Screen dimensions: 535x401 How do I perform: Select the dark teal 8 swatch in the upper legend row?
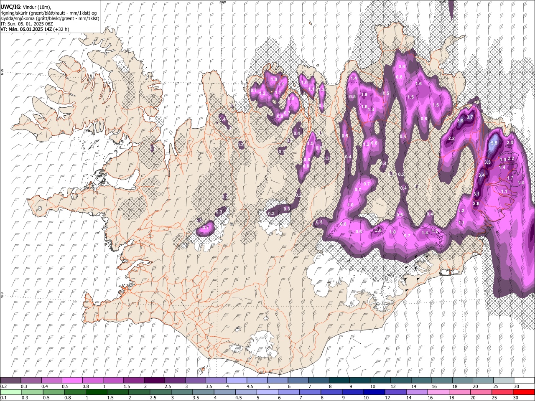(339, 381)
